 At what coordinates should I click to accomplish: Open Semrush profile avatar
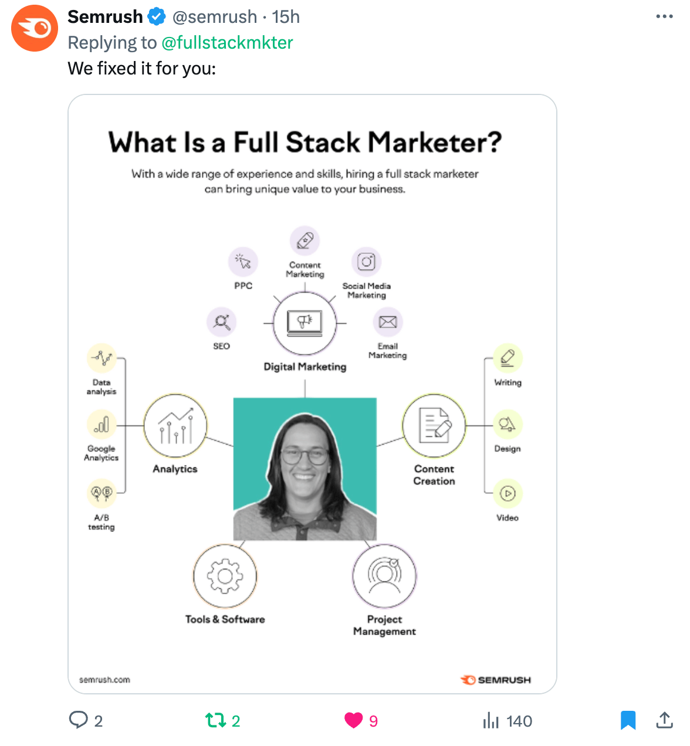point(35,28)
